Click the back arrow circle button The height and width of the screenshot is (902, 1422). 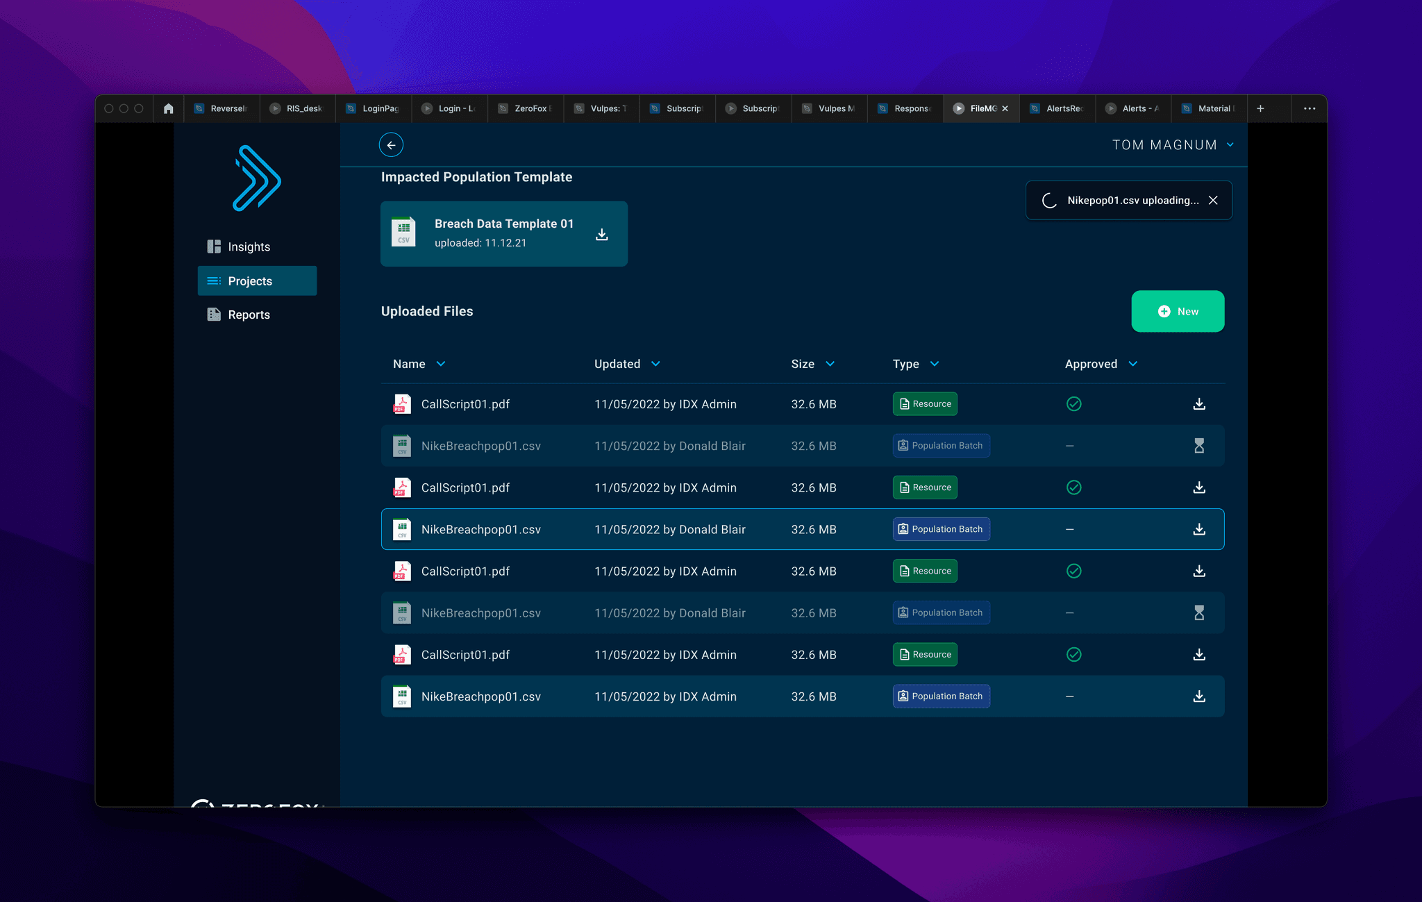coord(391,145)
